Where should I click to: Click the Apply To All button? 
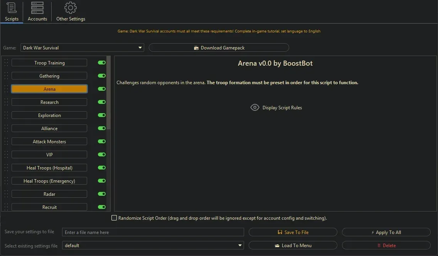[x=386, y=232]
